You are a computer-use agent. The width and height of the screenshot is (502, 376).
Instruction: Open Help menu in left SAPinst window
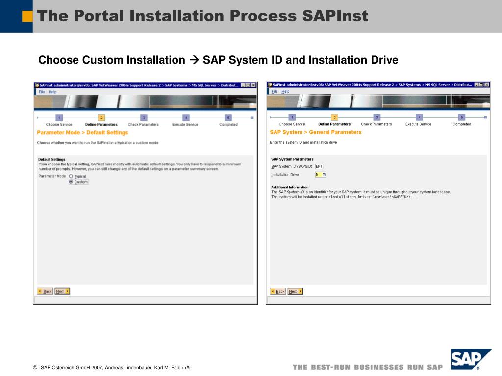click(52, 92)
